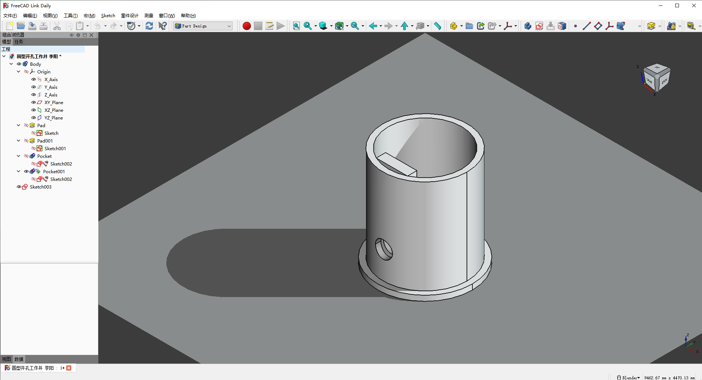Collapse the Origin tree node
702x380 pixels.
coord(19,72)
